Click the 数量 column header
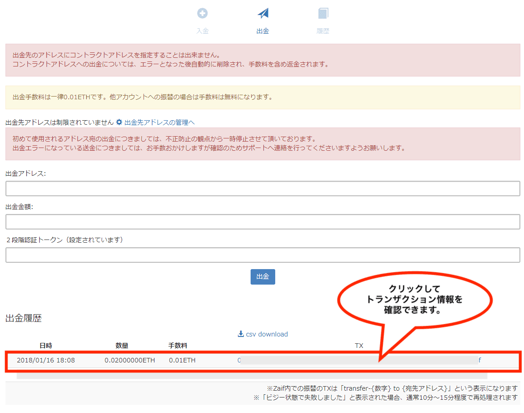524x413 pixels. (122, 346)
